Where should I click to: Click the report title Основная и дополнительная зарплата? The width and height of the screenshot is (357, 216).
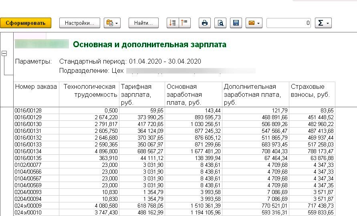click(149, 44)
